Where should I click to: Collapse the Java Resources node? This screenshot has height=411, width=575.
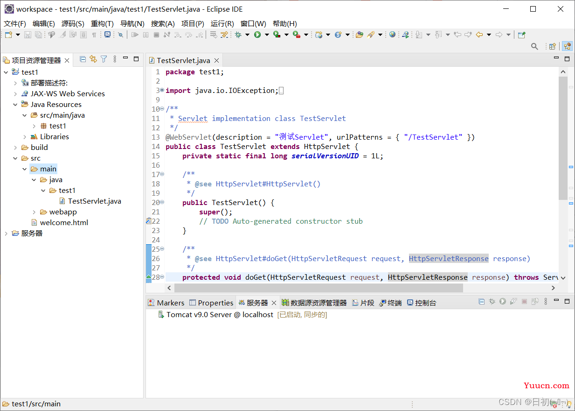click(15, 105)
